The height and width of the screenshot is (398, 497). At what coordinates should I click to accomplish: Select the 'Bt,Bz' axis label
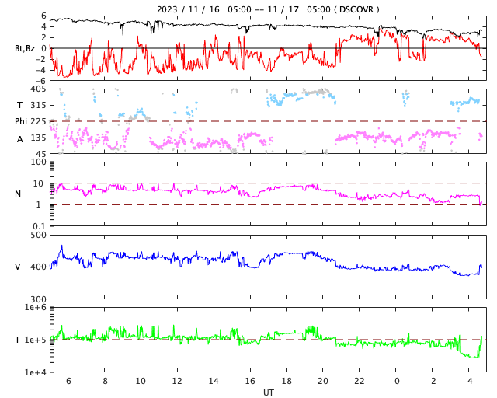pos(25,48)
